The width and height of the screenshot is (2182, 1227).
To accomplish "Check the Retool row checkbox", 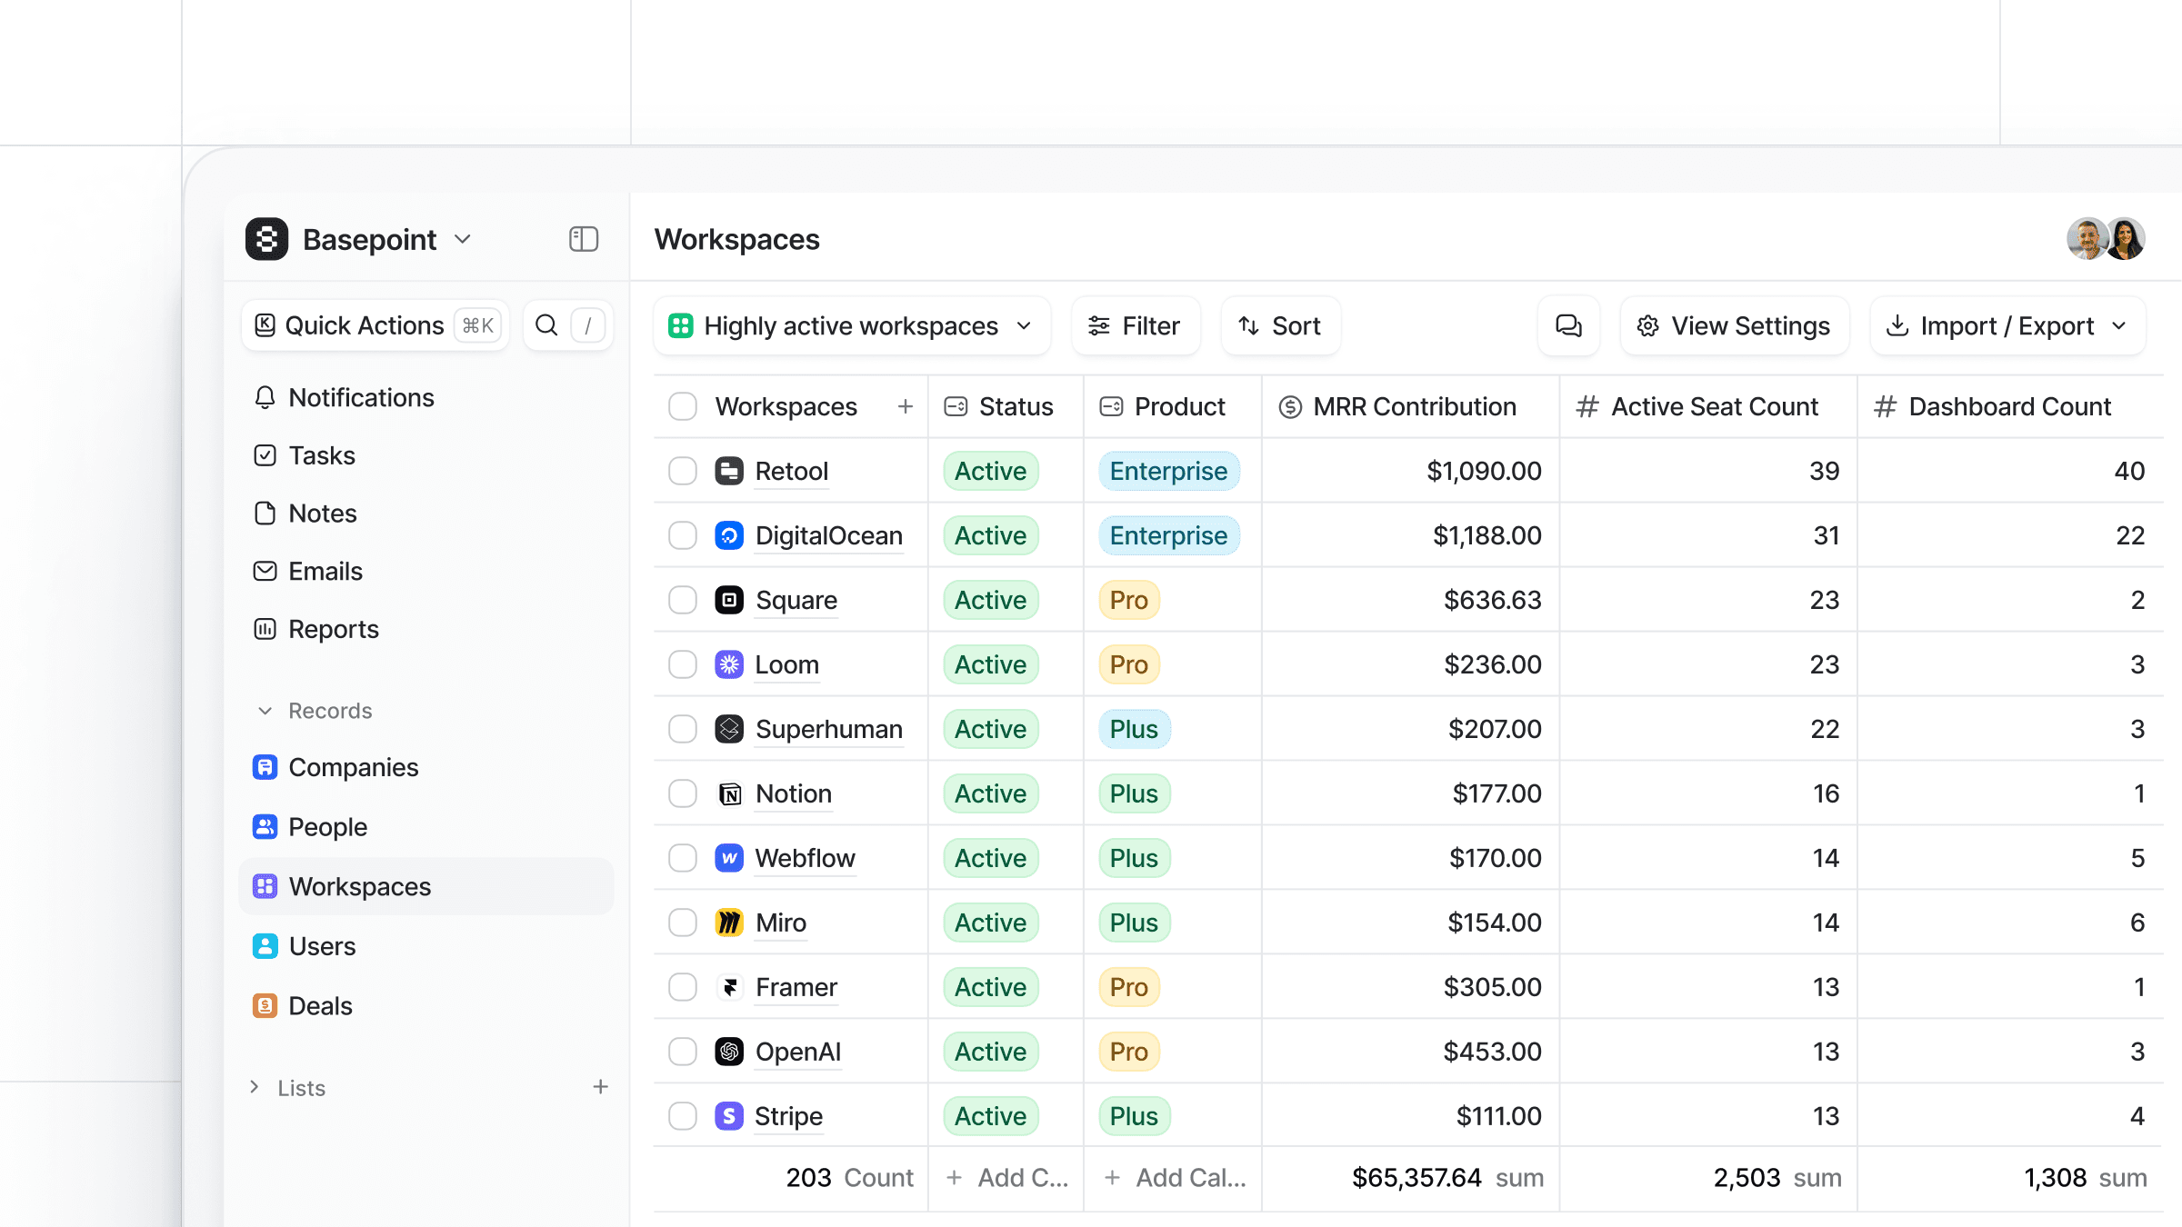I will (x=682, y=471).
